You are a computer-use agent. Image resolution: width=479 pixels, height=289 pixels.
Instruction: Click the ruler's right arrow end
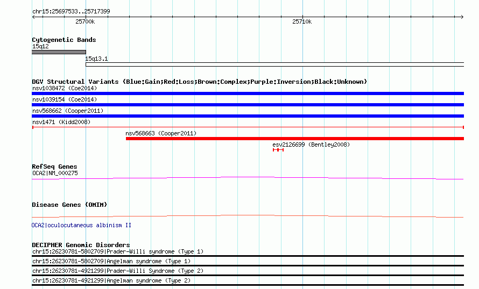pyautogui.click(x=462, y=17)
